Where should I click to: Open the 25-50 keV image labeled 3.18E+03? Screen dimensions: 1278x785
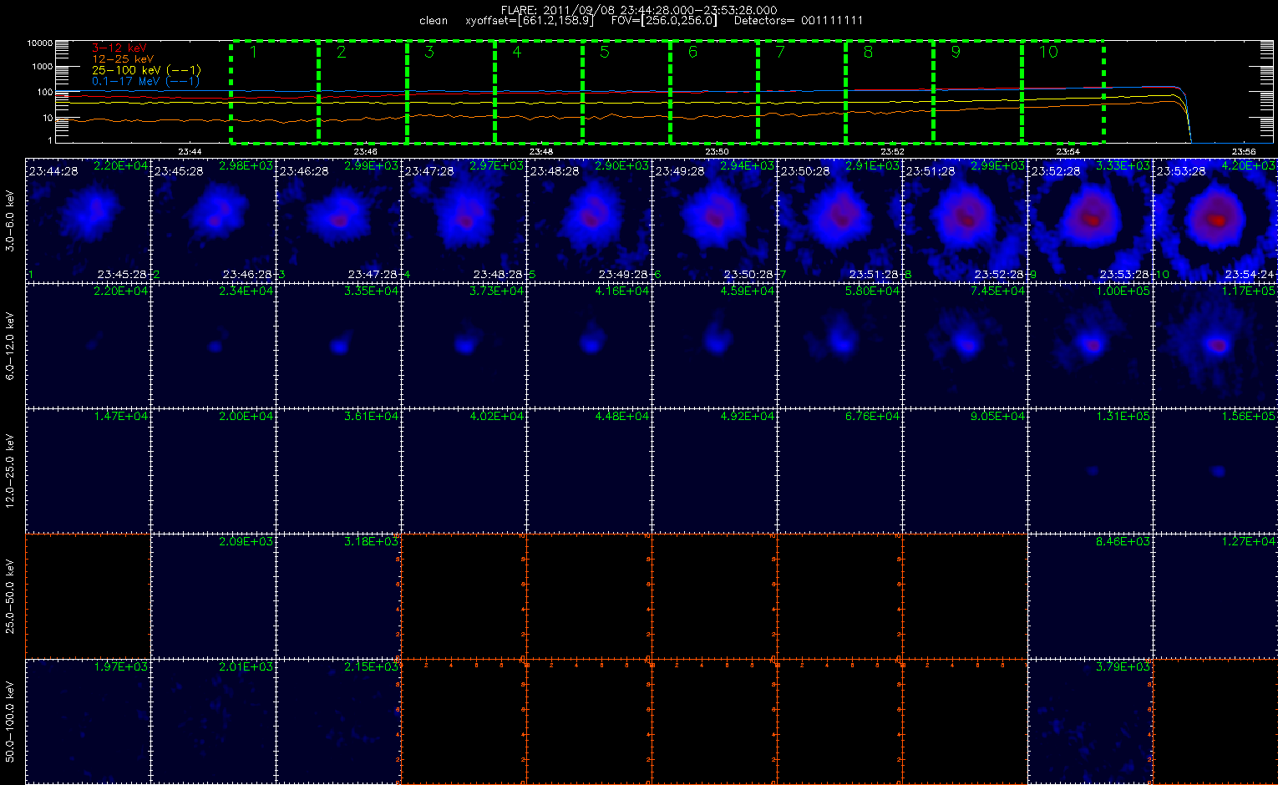[339, 595]
